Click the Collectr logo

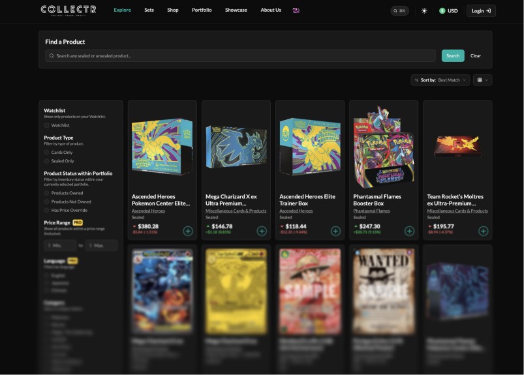(69, 10)
